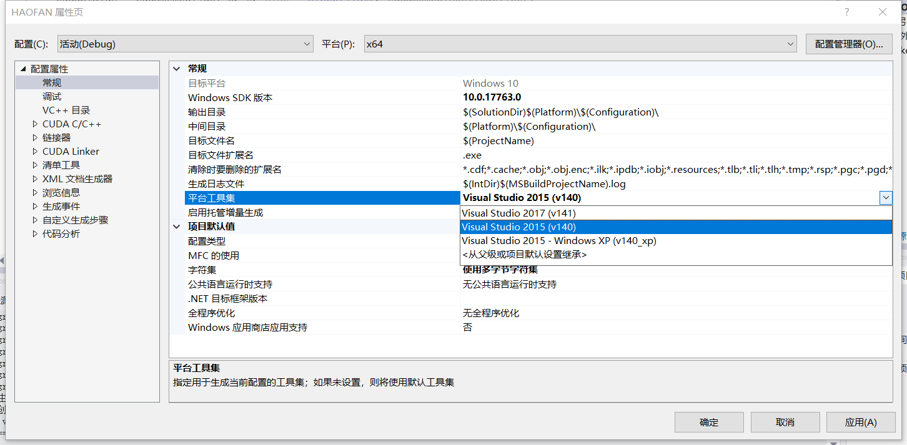907x445 pixels.
Task: Select 调试 in the property tree
Action: click(52, 96)
